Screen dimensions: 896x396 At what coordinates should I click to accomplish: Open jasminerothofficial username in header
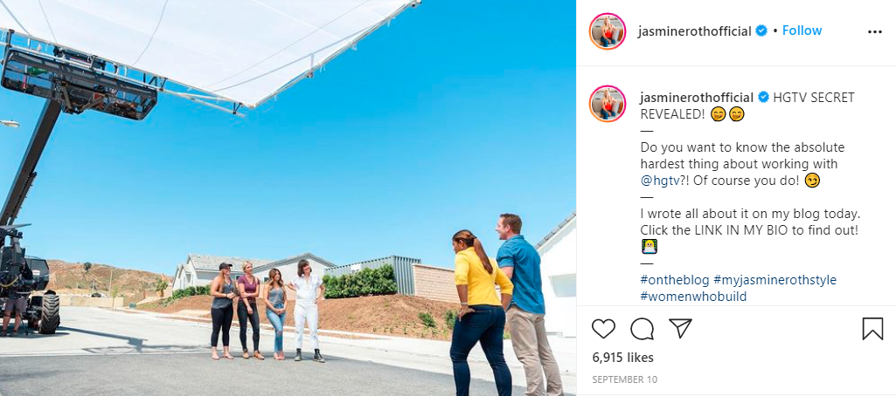[x=695, y=31]
